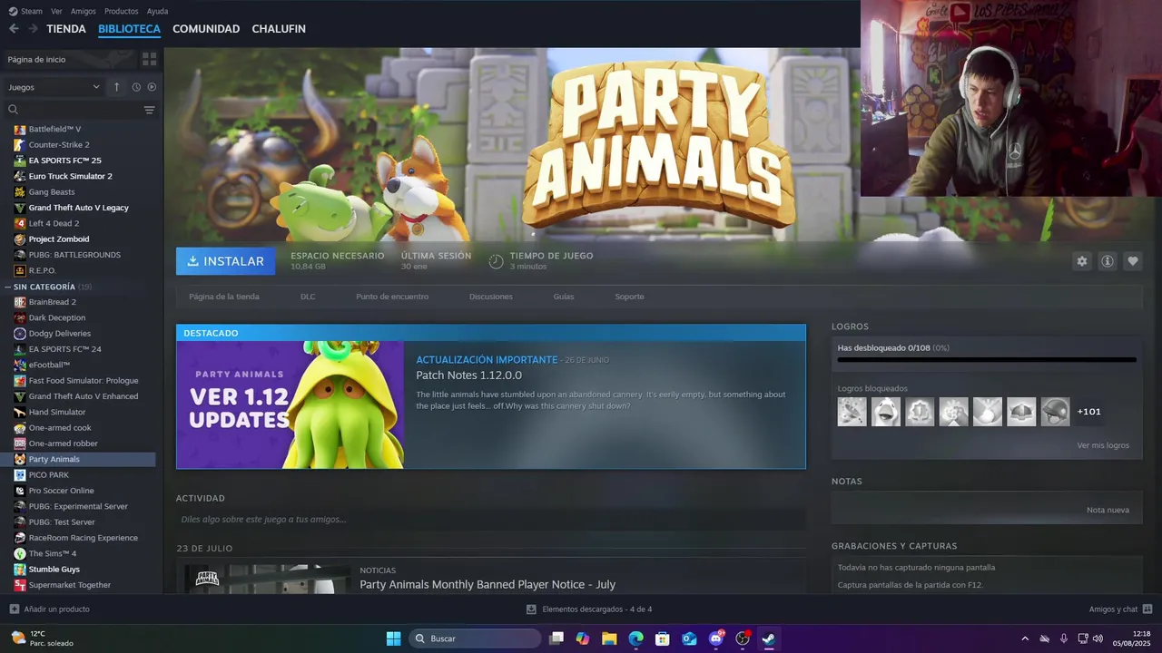Image resolution: width=1162 pixels, height=653 pixels.
Task: Click the +101 more achievements
Action: point(1089,412)
